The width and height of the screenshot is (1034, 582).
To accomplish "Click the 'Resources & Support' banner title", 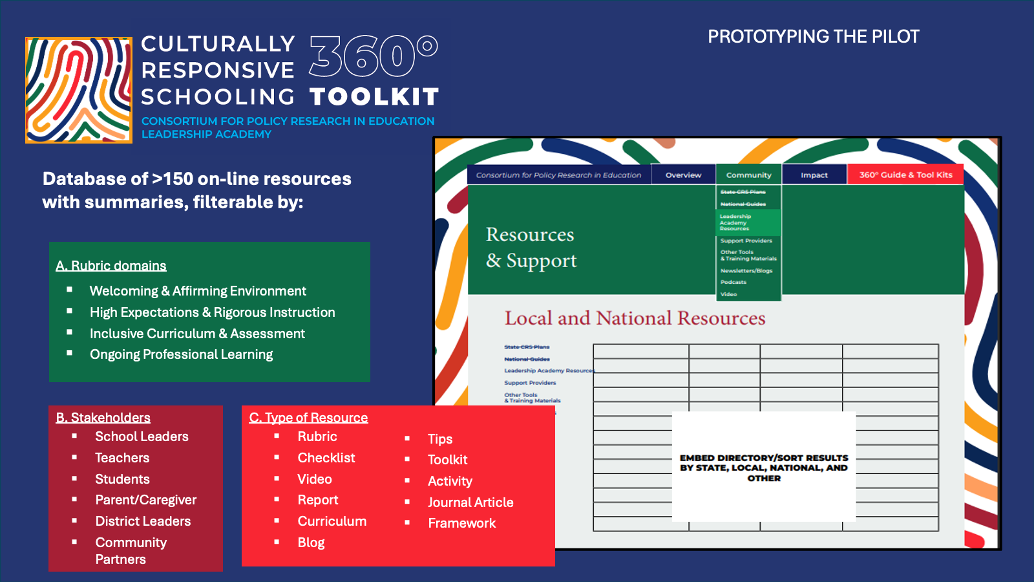I will pyautogui.click(x=531, y=247).
